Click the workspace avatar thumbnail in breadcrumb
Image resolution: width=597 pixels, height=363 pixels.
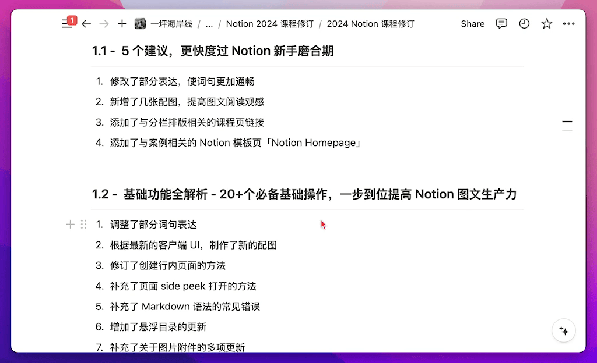[140, 24]
